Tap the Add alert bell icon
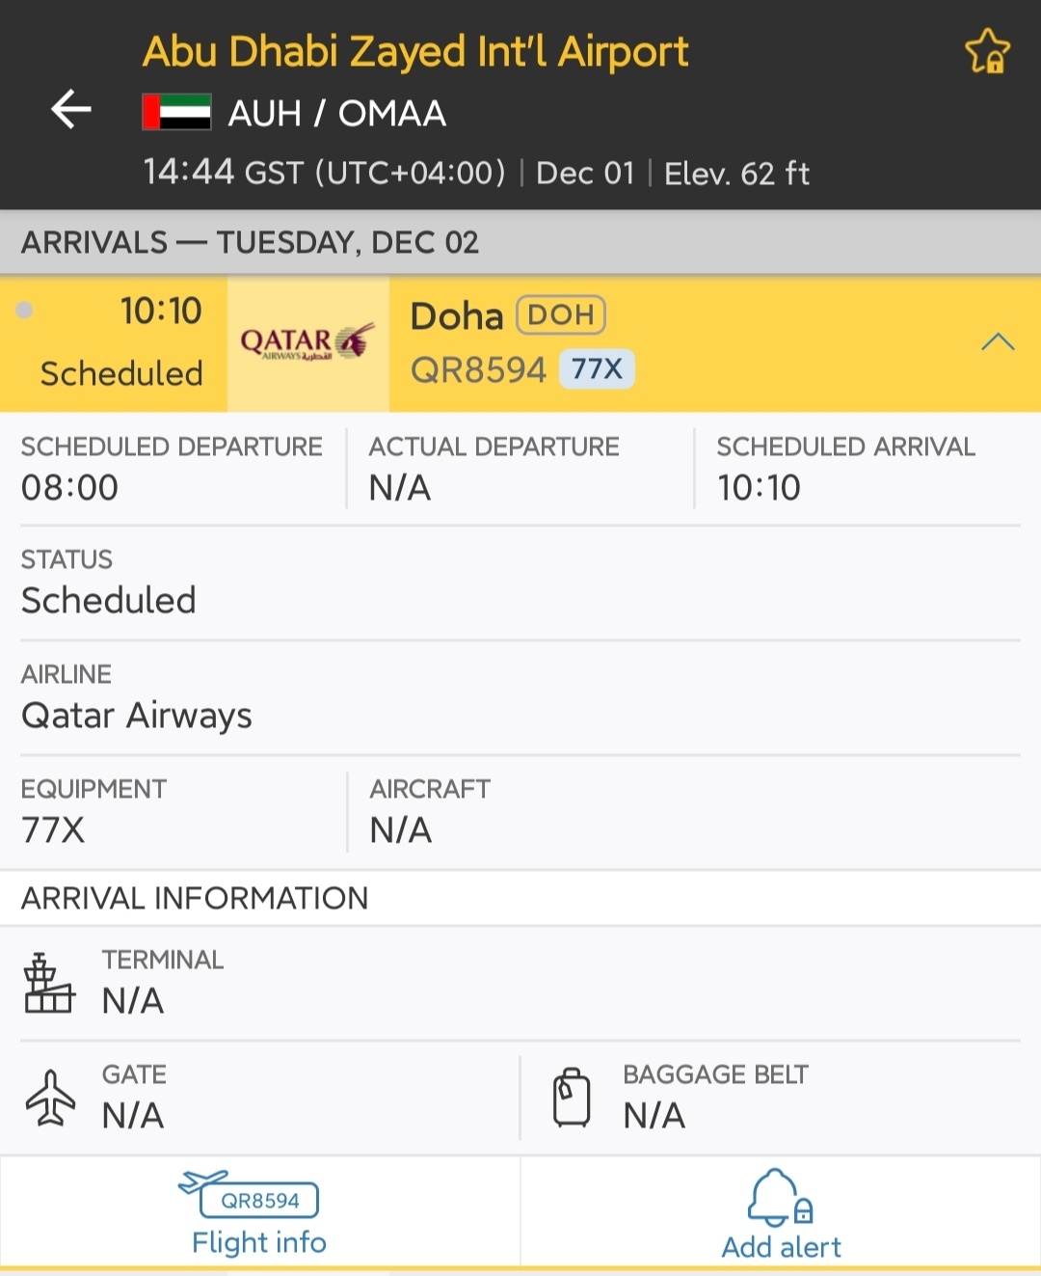Viewport: 1041px width, 1276px height. (x=781, y=1197)
